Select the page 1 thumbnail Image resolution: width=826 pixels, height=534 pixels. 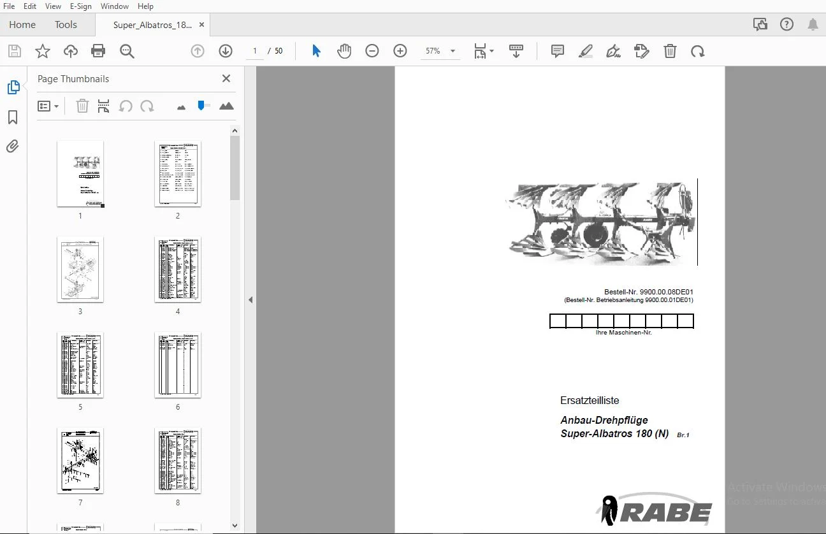[x=80, y=174]
